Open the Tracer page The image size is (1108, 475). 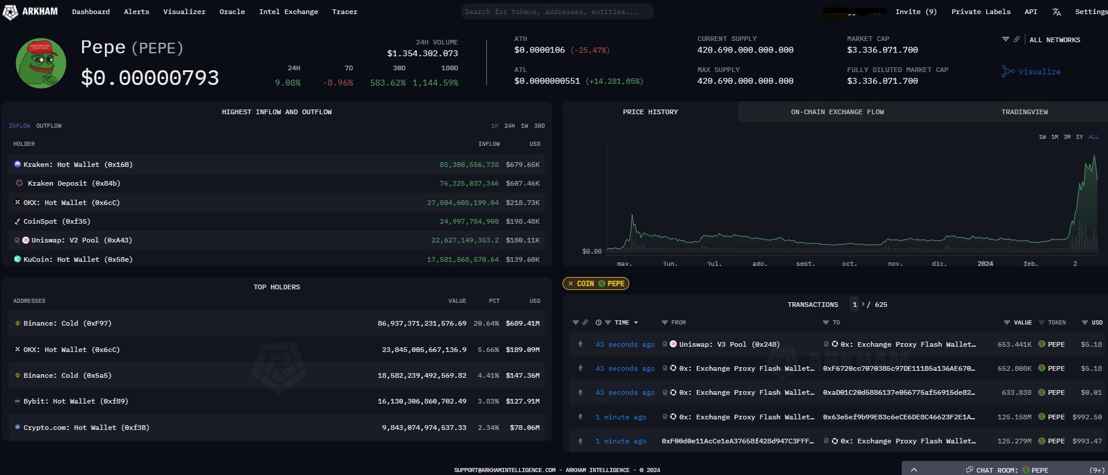(345, 12)
